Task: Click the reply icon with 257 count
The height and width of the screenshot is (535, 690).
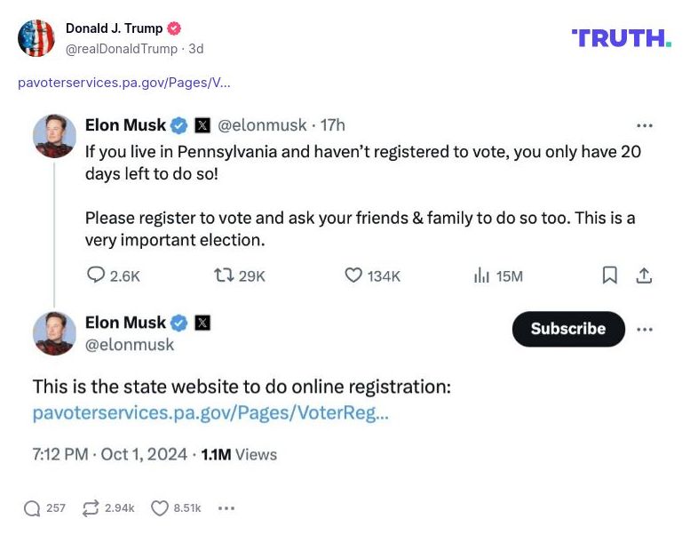Action: (x=33, y=508)
